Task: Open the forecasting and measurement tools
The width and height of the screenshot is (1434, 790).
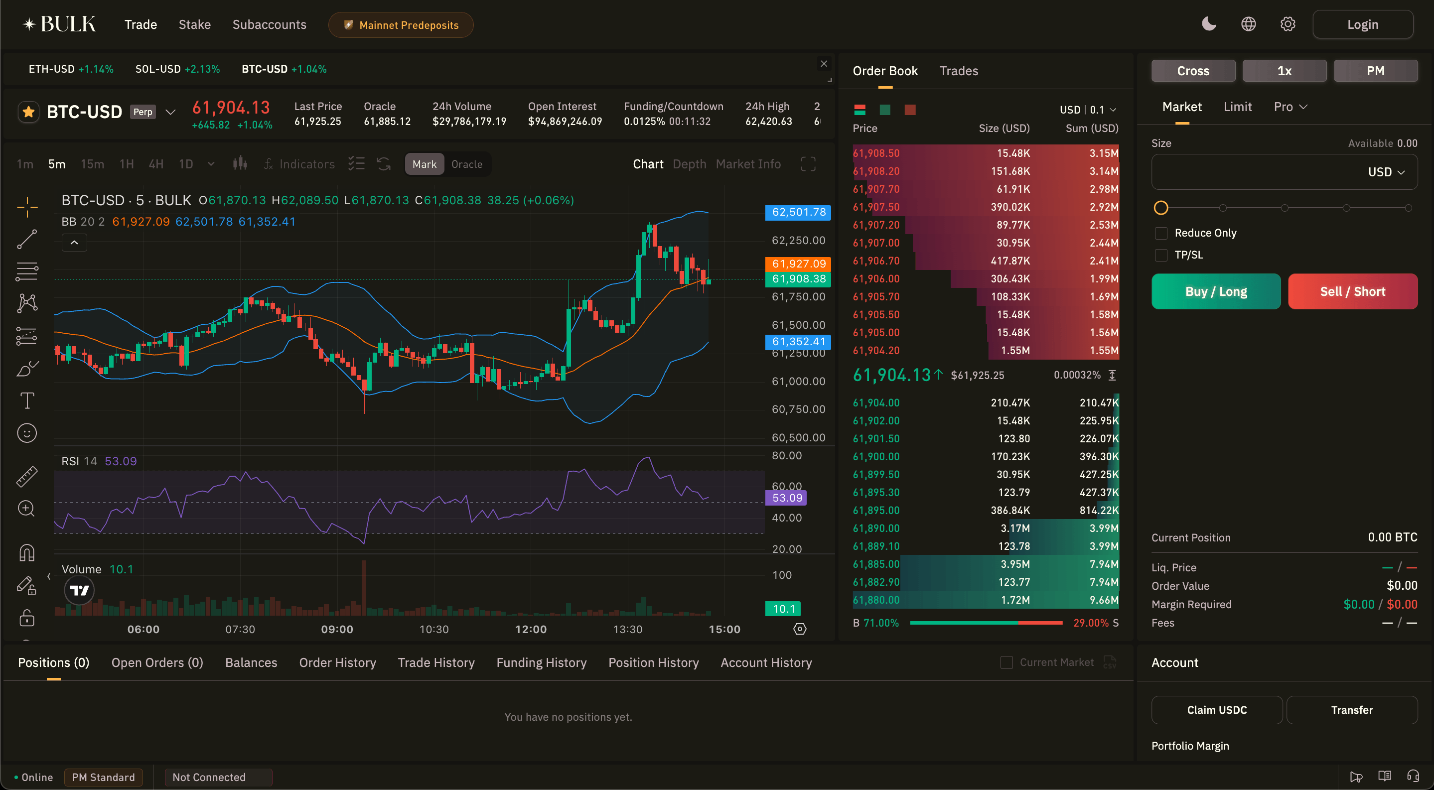Action: (27, 336)
